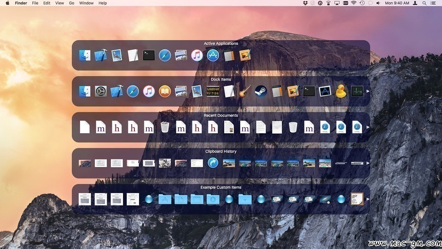Open Terminal in the Active Applications row
The width and height of the screenshot is (442, 249).
coord(149,55)
